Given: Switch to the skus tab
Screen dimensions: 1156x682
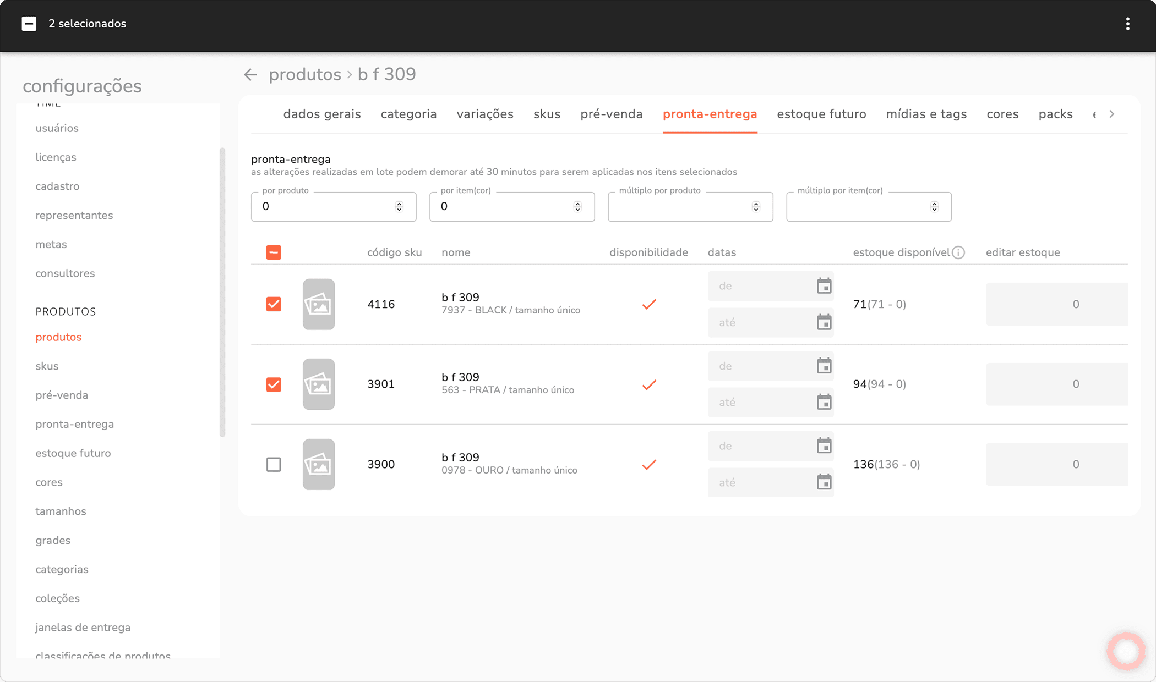Looking at the screenshot, I should (547, 114).
